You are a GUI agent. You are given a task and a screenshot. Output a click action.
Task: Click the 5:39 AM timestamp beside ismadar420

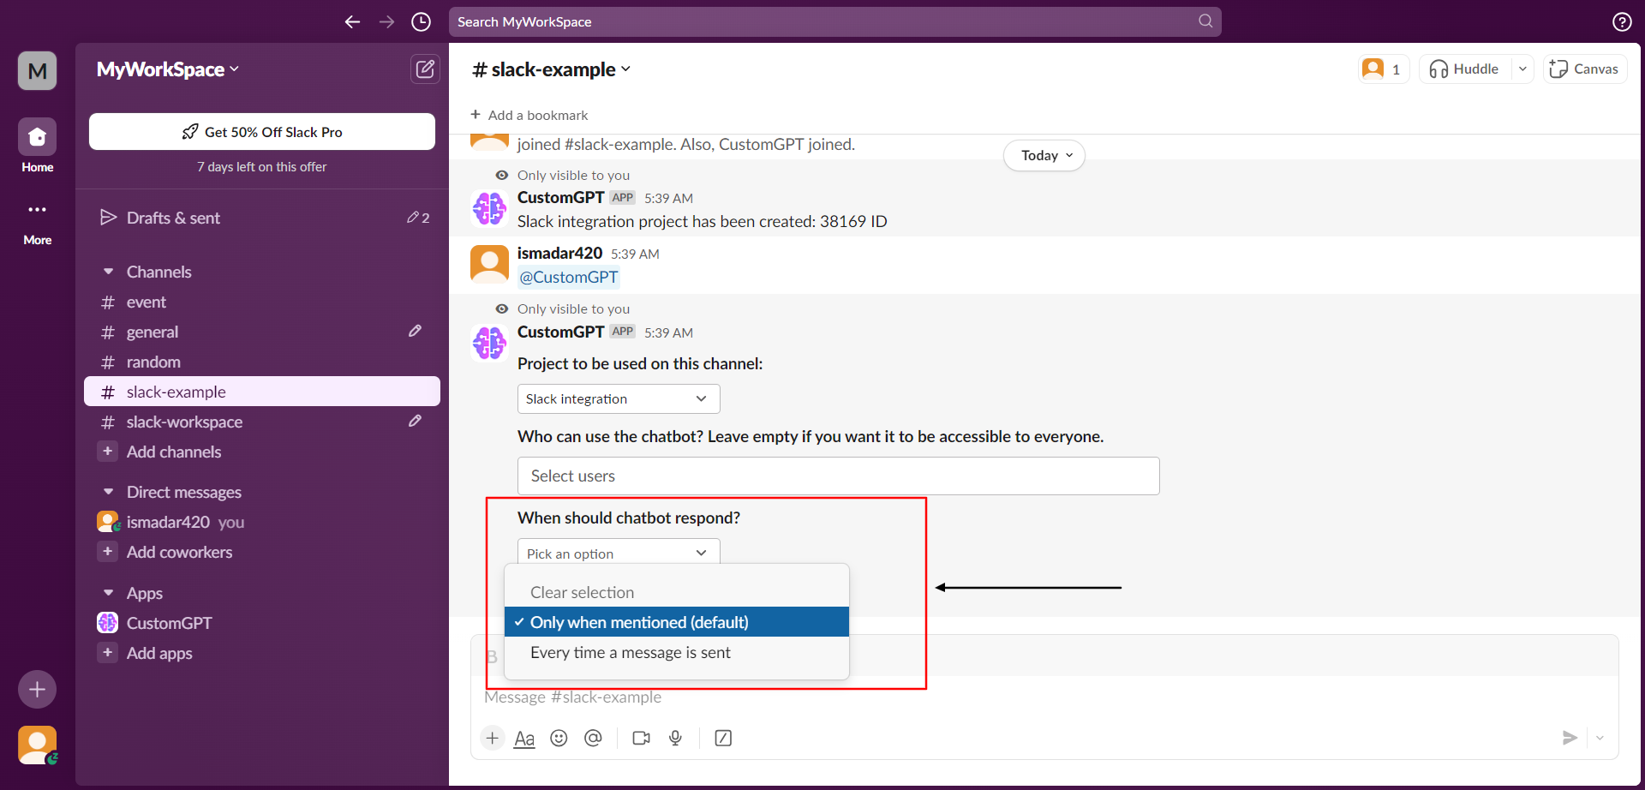[x=635, y=254]
